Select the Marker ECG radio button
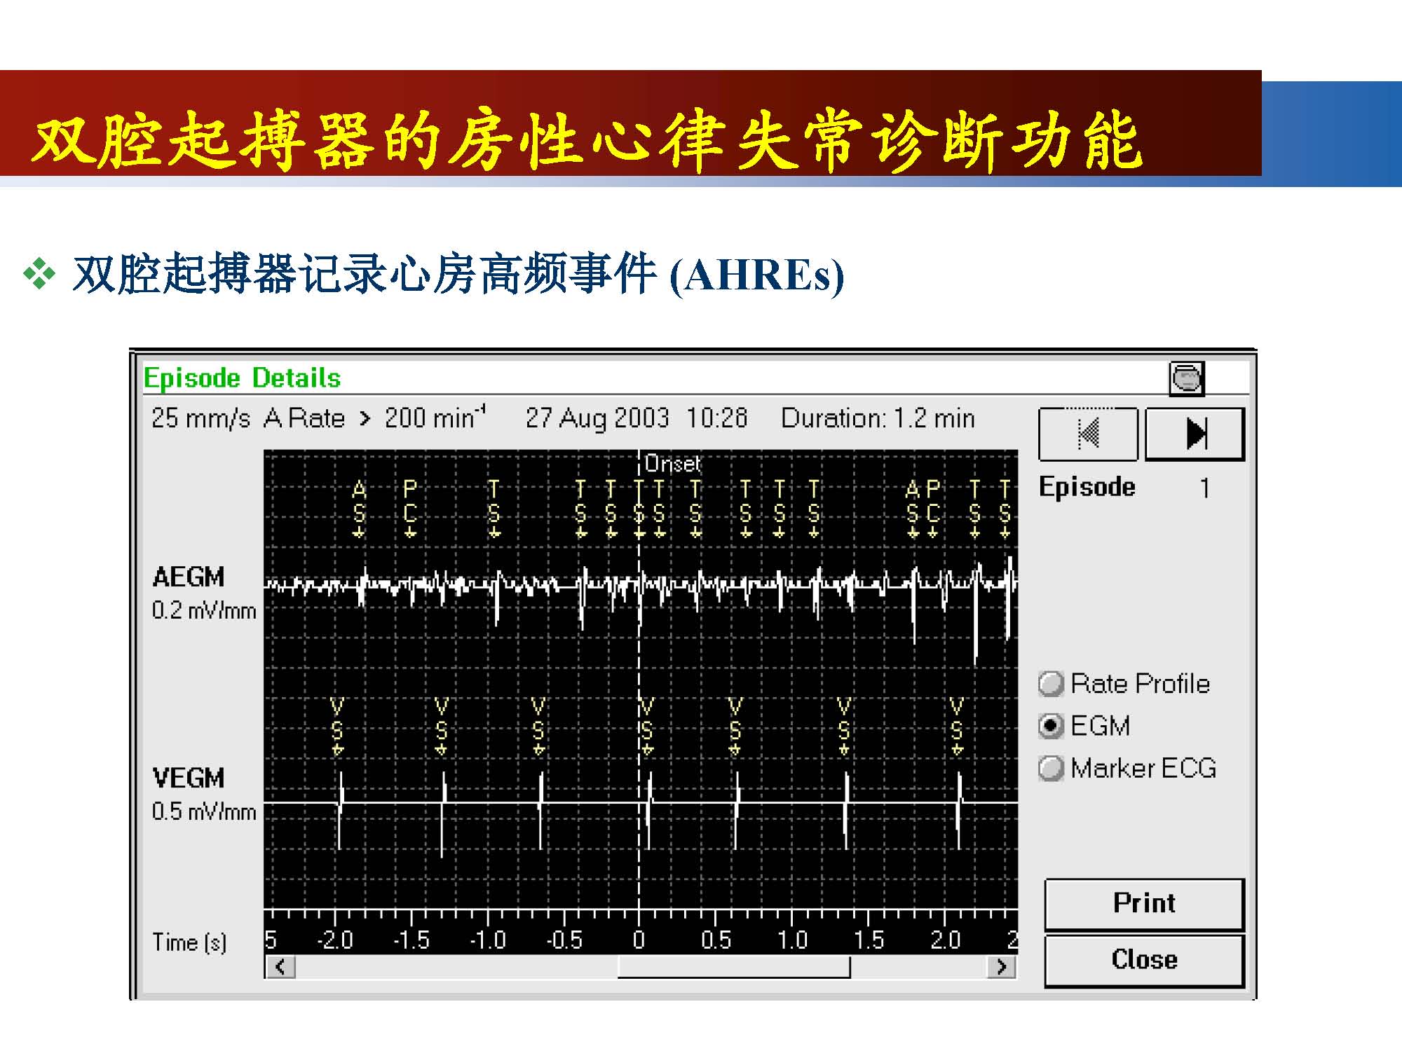The height and width of the screenshot is (1051, 1402). (1051, 769)
